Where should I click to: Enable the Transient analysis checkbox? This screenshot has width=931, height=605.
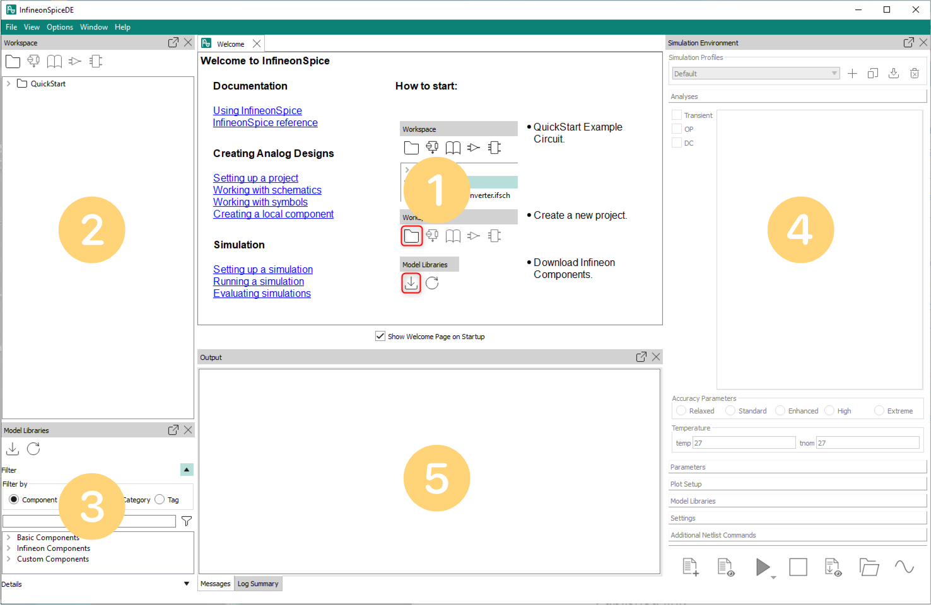click(x=677, y=115)
